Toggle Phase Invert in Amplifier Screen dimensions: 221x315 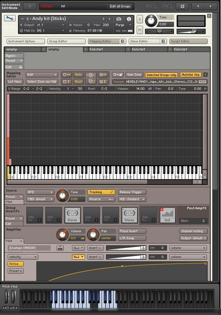(x=132, y=231)
